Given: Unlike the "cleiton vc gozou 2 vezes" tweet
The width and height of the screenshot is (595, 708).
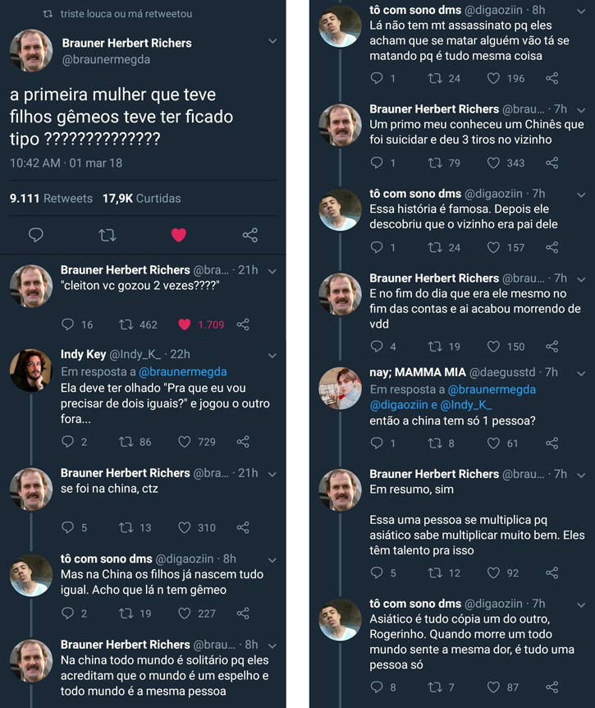Looking at the screenshot, I should [185, 324].
